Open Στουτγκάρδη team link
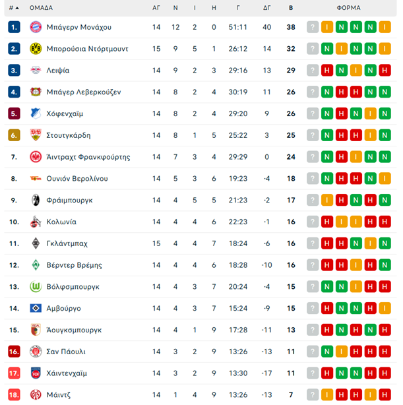 69,135
